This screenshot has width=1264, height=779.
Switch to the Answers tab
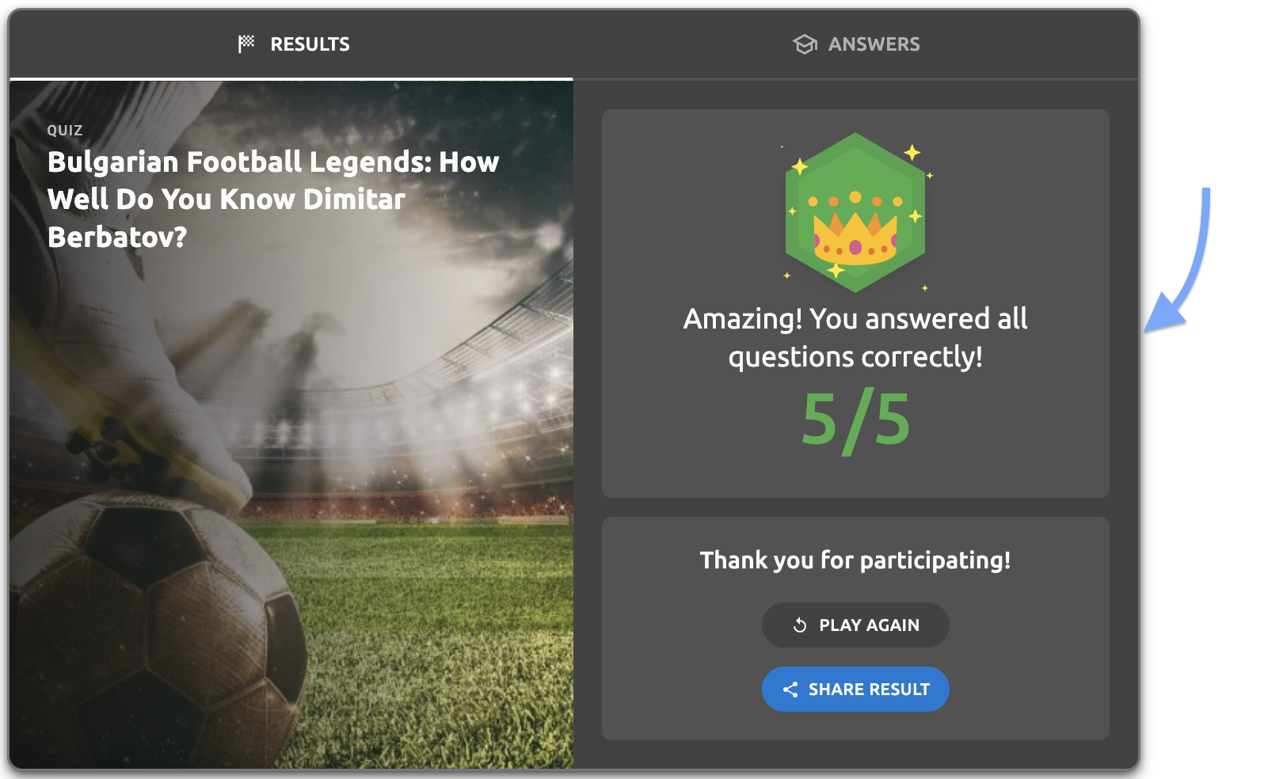856,44
